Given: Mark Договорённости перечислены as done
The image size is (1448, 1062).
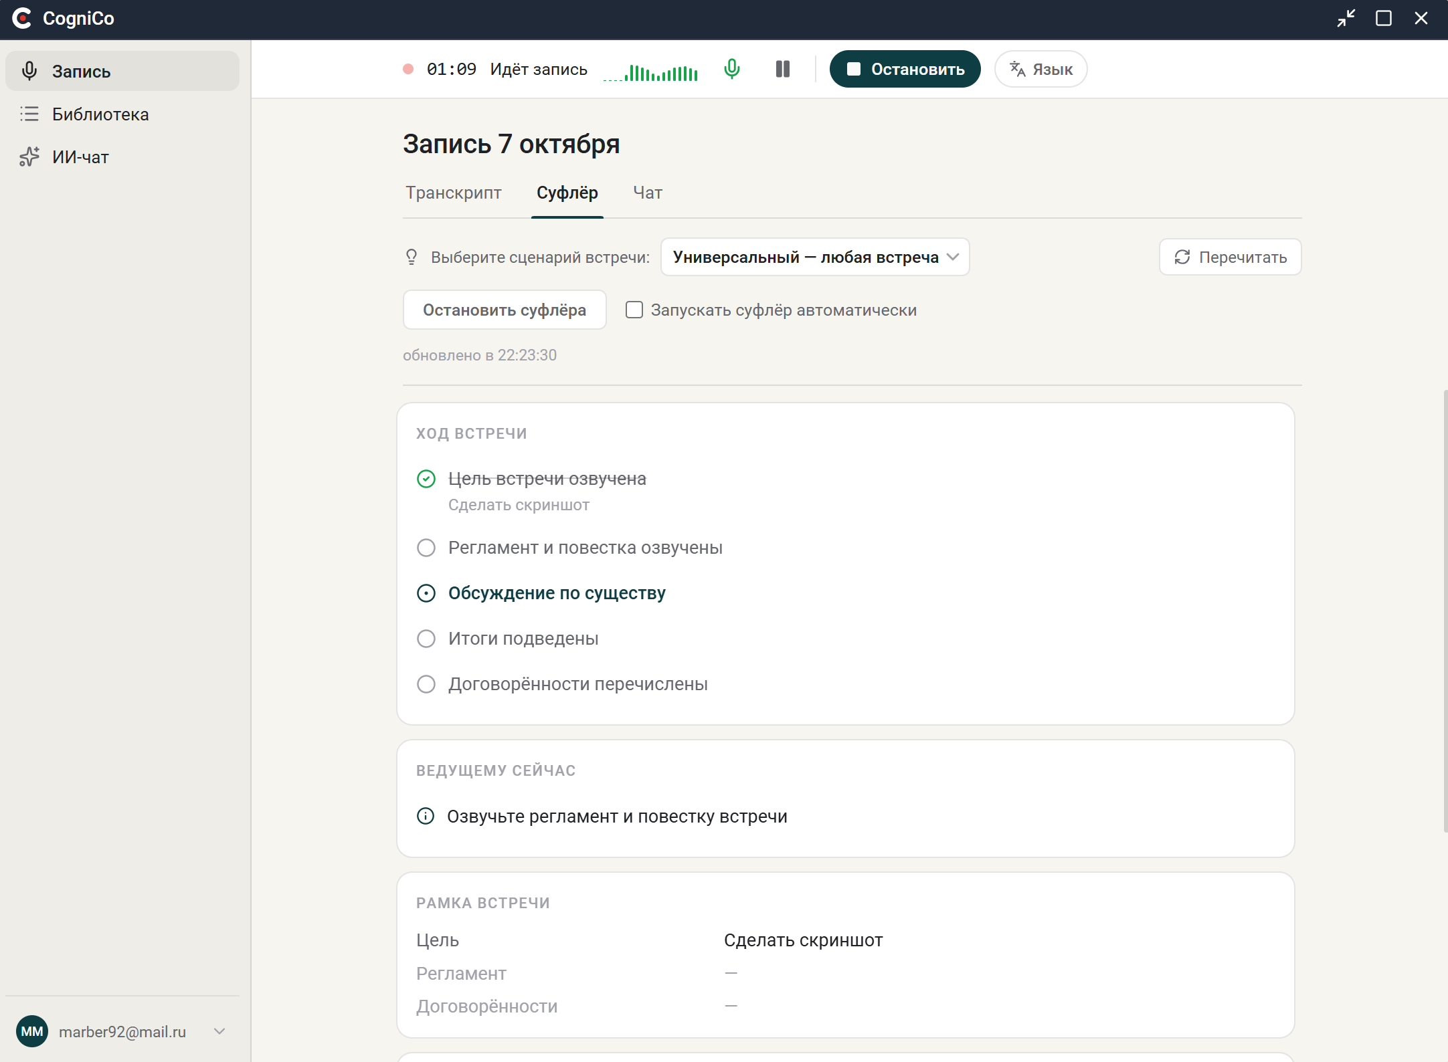Looking at the screenshot, I should coord(426,684).
